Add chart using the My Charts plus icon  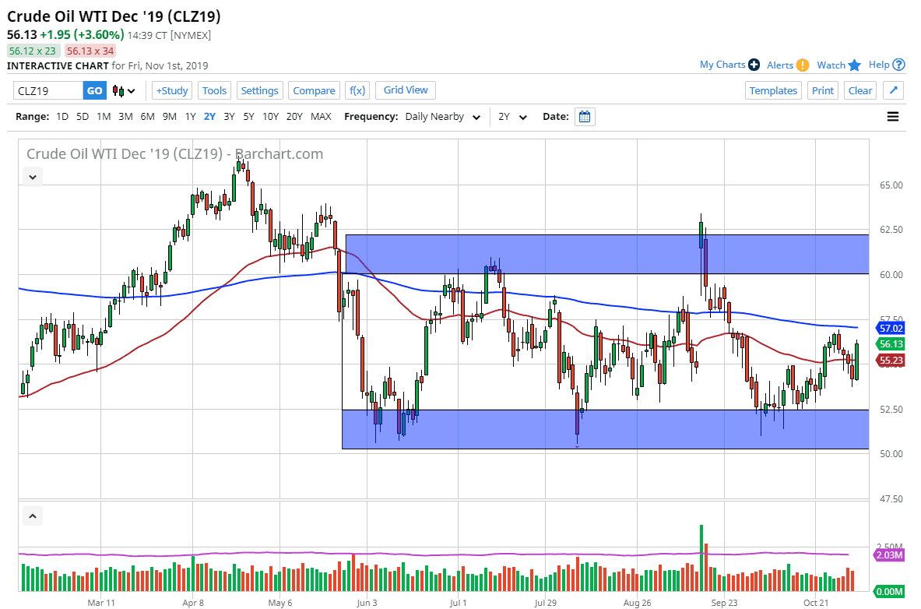tap(752, 65)
